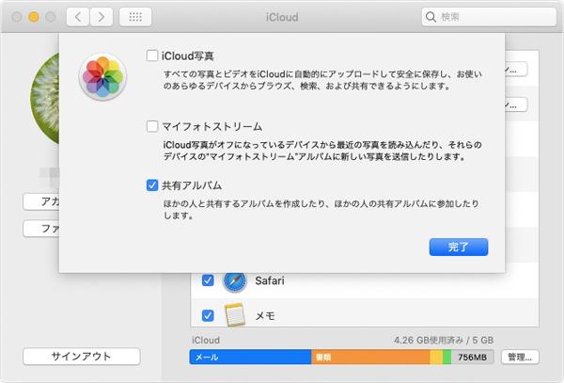Uncheck the Safari checkbox
The width and height of the screenshot is (564, 383).
(x=208, y=280)
